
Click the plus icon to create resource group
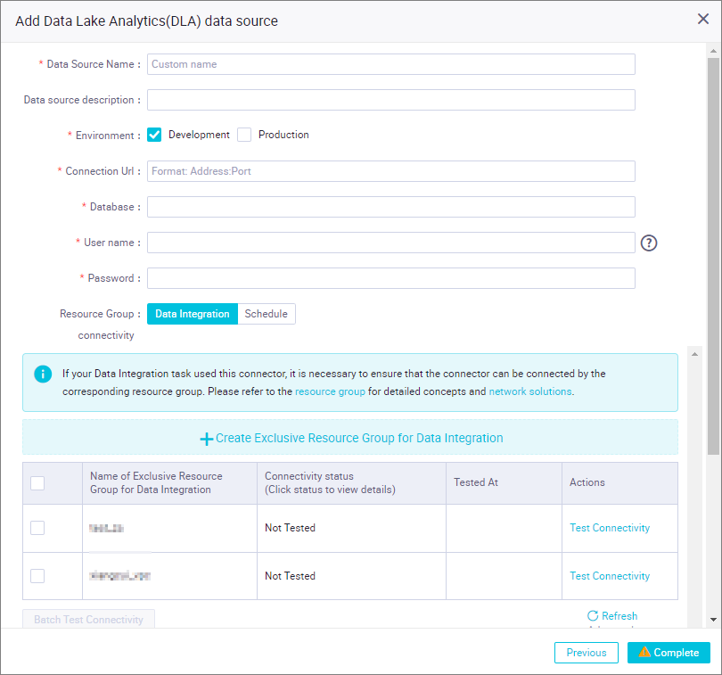click(206, 439)
